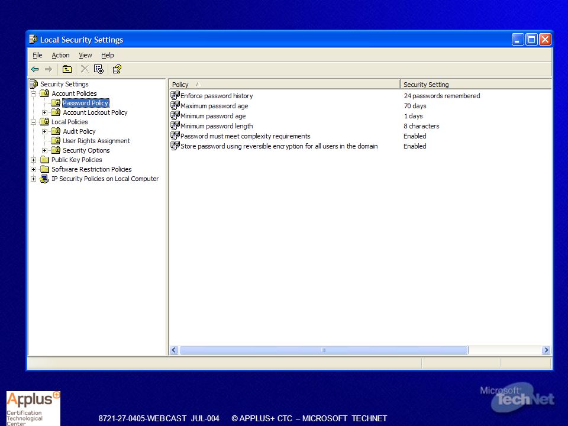The height and width of the screenshot is (426, 568).
Task: Click the Minimum password age policy icon
Action: click(x=175, y=115)
